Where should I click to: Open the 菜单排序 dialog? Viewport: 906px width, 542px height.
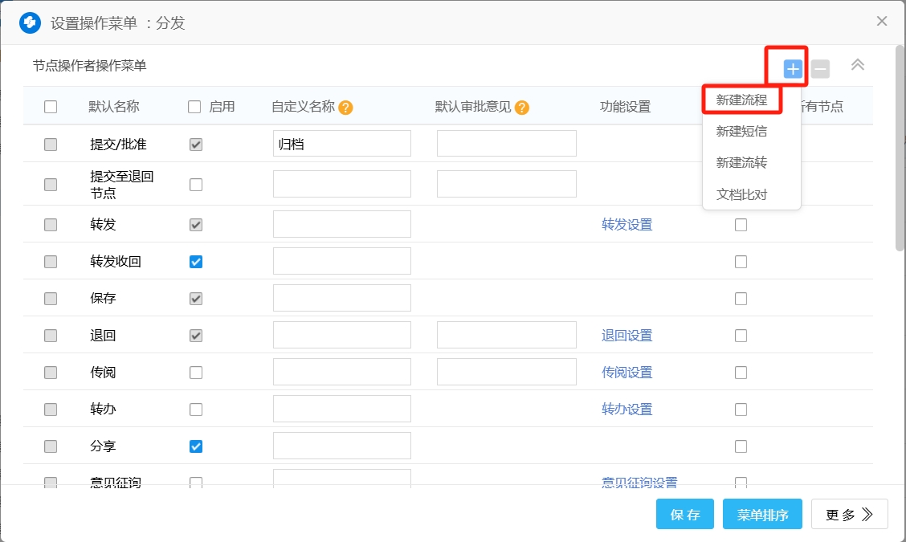tap(762, 515)
